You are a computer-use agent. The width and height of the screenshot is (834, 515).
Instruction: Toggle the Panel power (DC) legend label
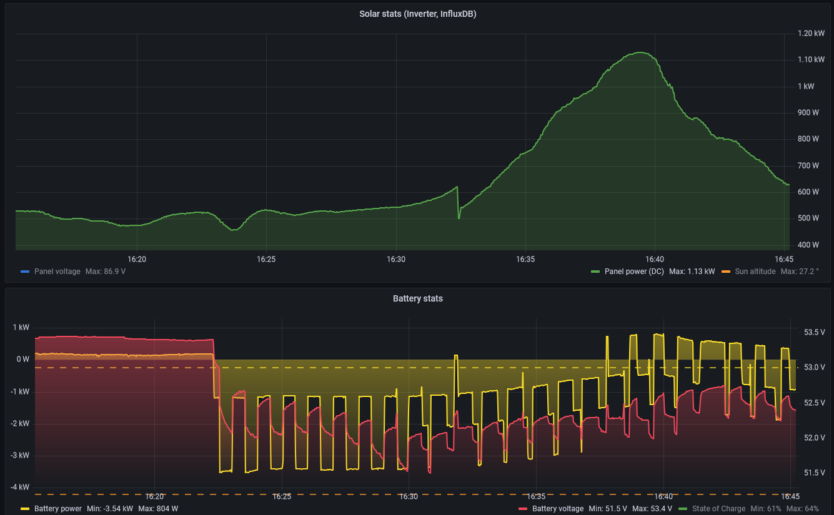634,272
